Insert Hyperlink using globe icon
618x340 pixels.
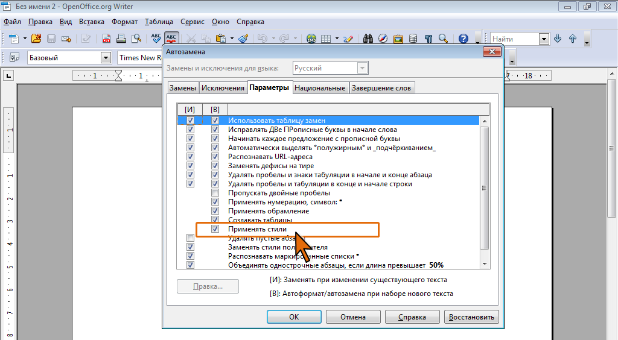[x=311, y=39]
